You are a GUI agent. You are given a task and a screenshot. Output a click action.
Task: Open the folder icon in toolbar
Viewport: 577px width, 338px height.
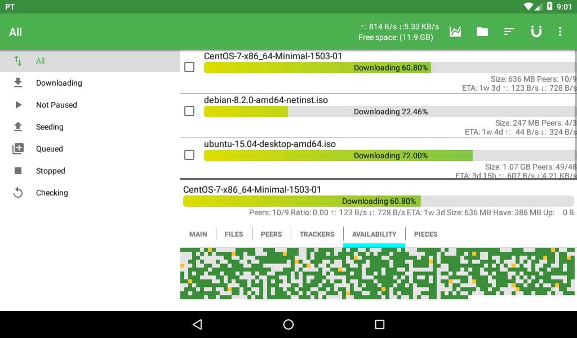pos(482,32)
